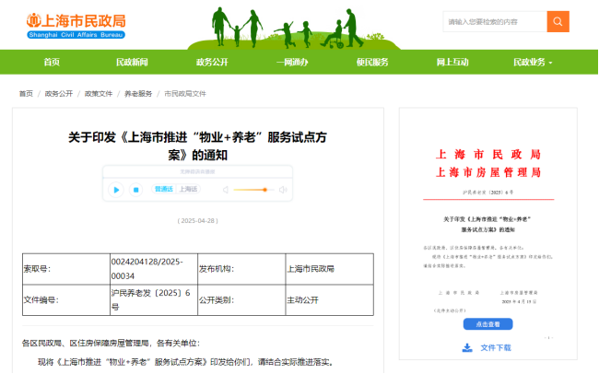Click the line 各区民政局、区住房保障房屋管理局

click(x=111, y=343)
